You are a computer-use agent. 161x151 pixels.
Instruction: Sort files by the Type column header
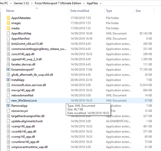coord(109,11)
